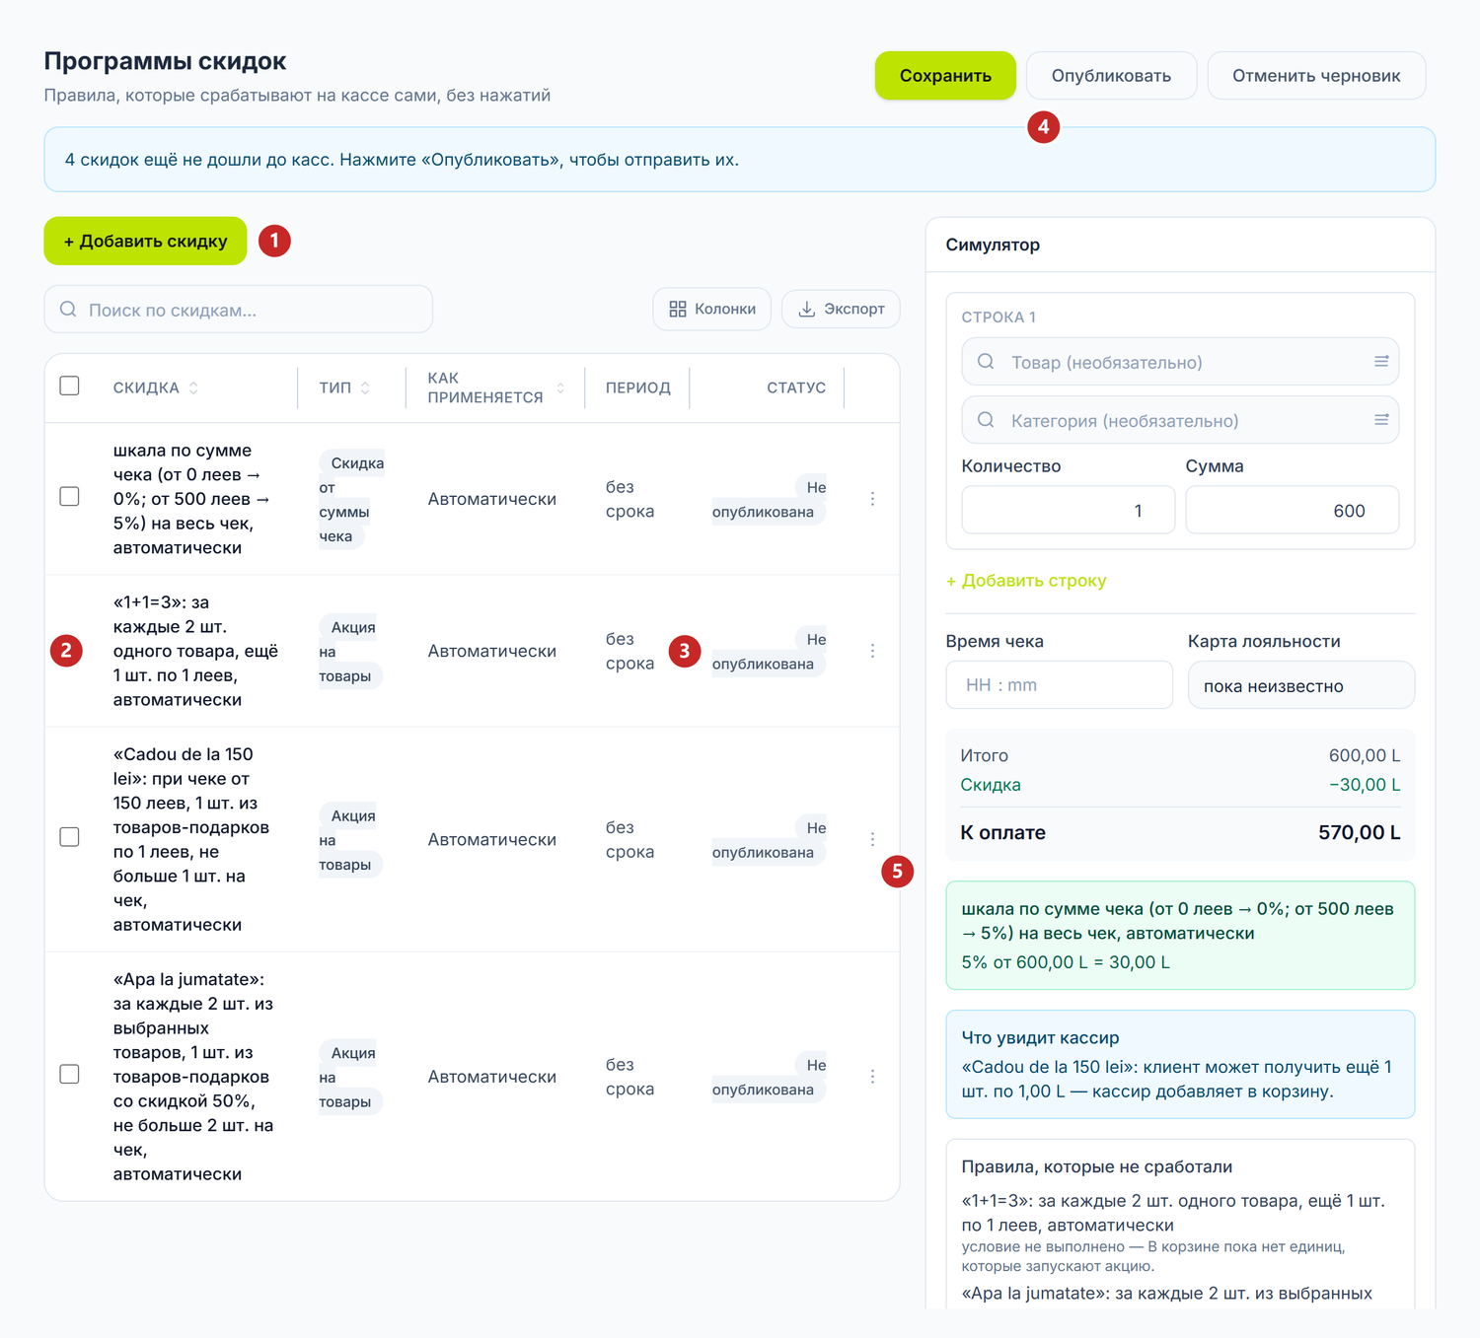Click the «Скидка от суммы чека» type badge
The height and width of the screenshot is (1338, 1480).
click(351, 500)
